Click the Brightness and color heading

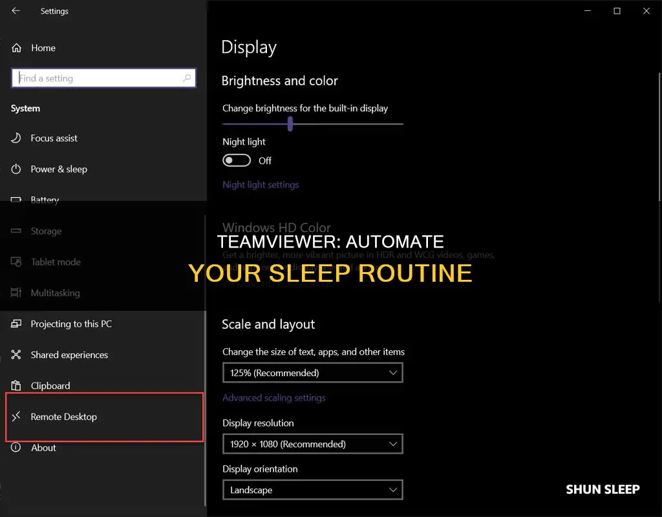pyautogui.click(x=279, y=81)
